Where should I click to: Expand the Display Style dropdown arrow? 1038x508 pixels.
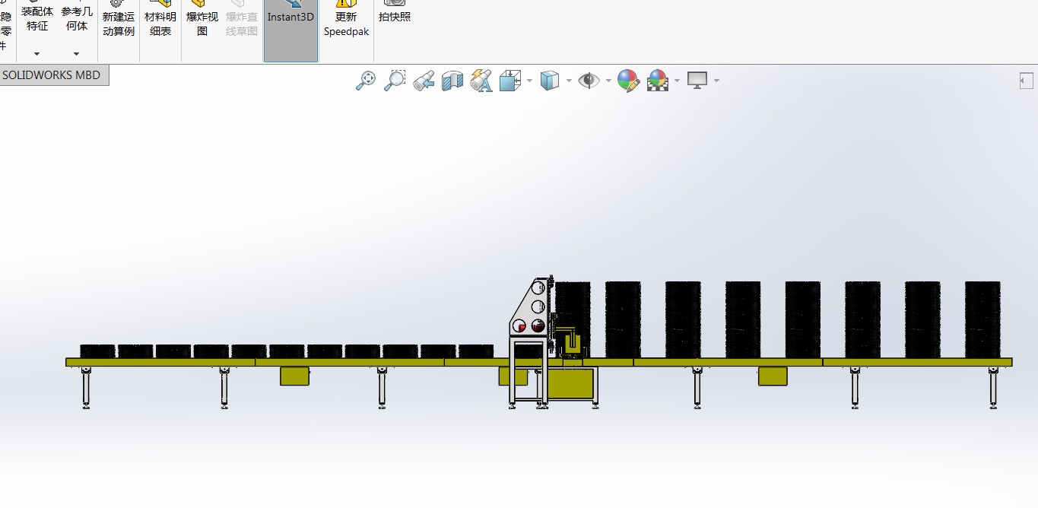click(x=569, y=81)
